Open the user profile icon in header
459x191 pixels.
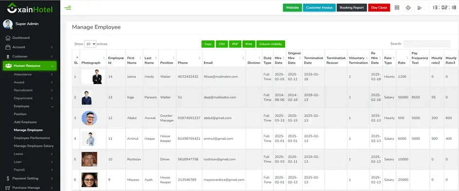[x=419, y=8]
